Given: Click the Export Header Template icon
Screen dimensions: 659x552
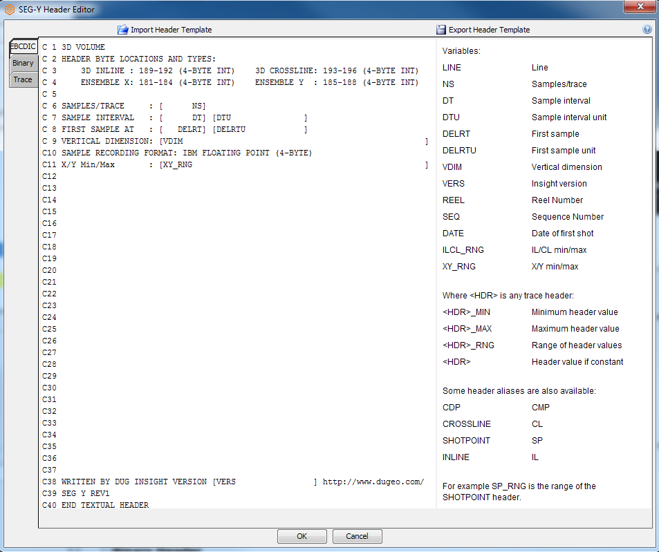Looking at the screenshot, I should (440, 30).
